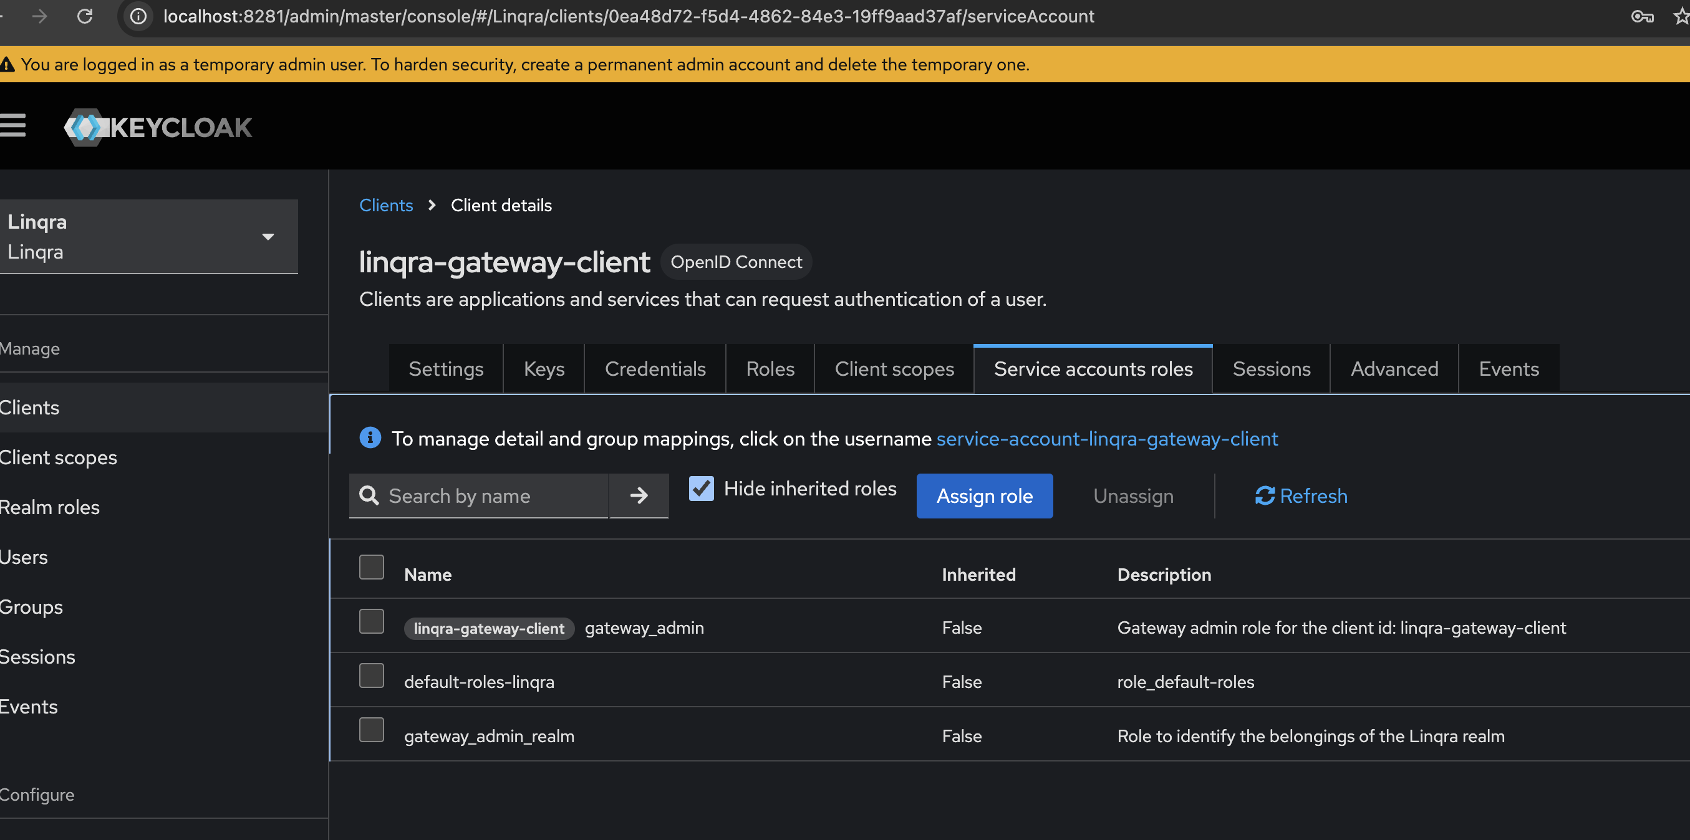Check the gateway_admin role row checkbox
This screenshot has width=1690, height=840.
pos(370,621)
